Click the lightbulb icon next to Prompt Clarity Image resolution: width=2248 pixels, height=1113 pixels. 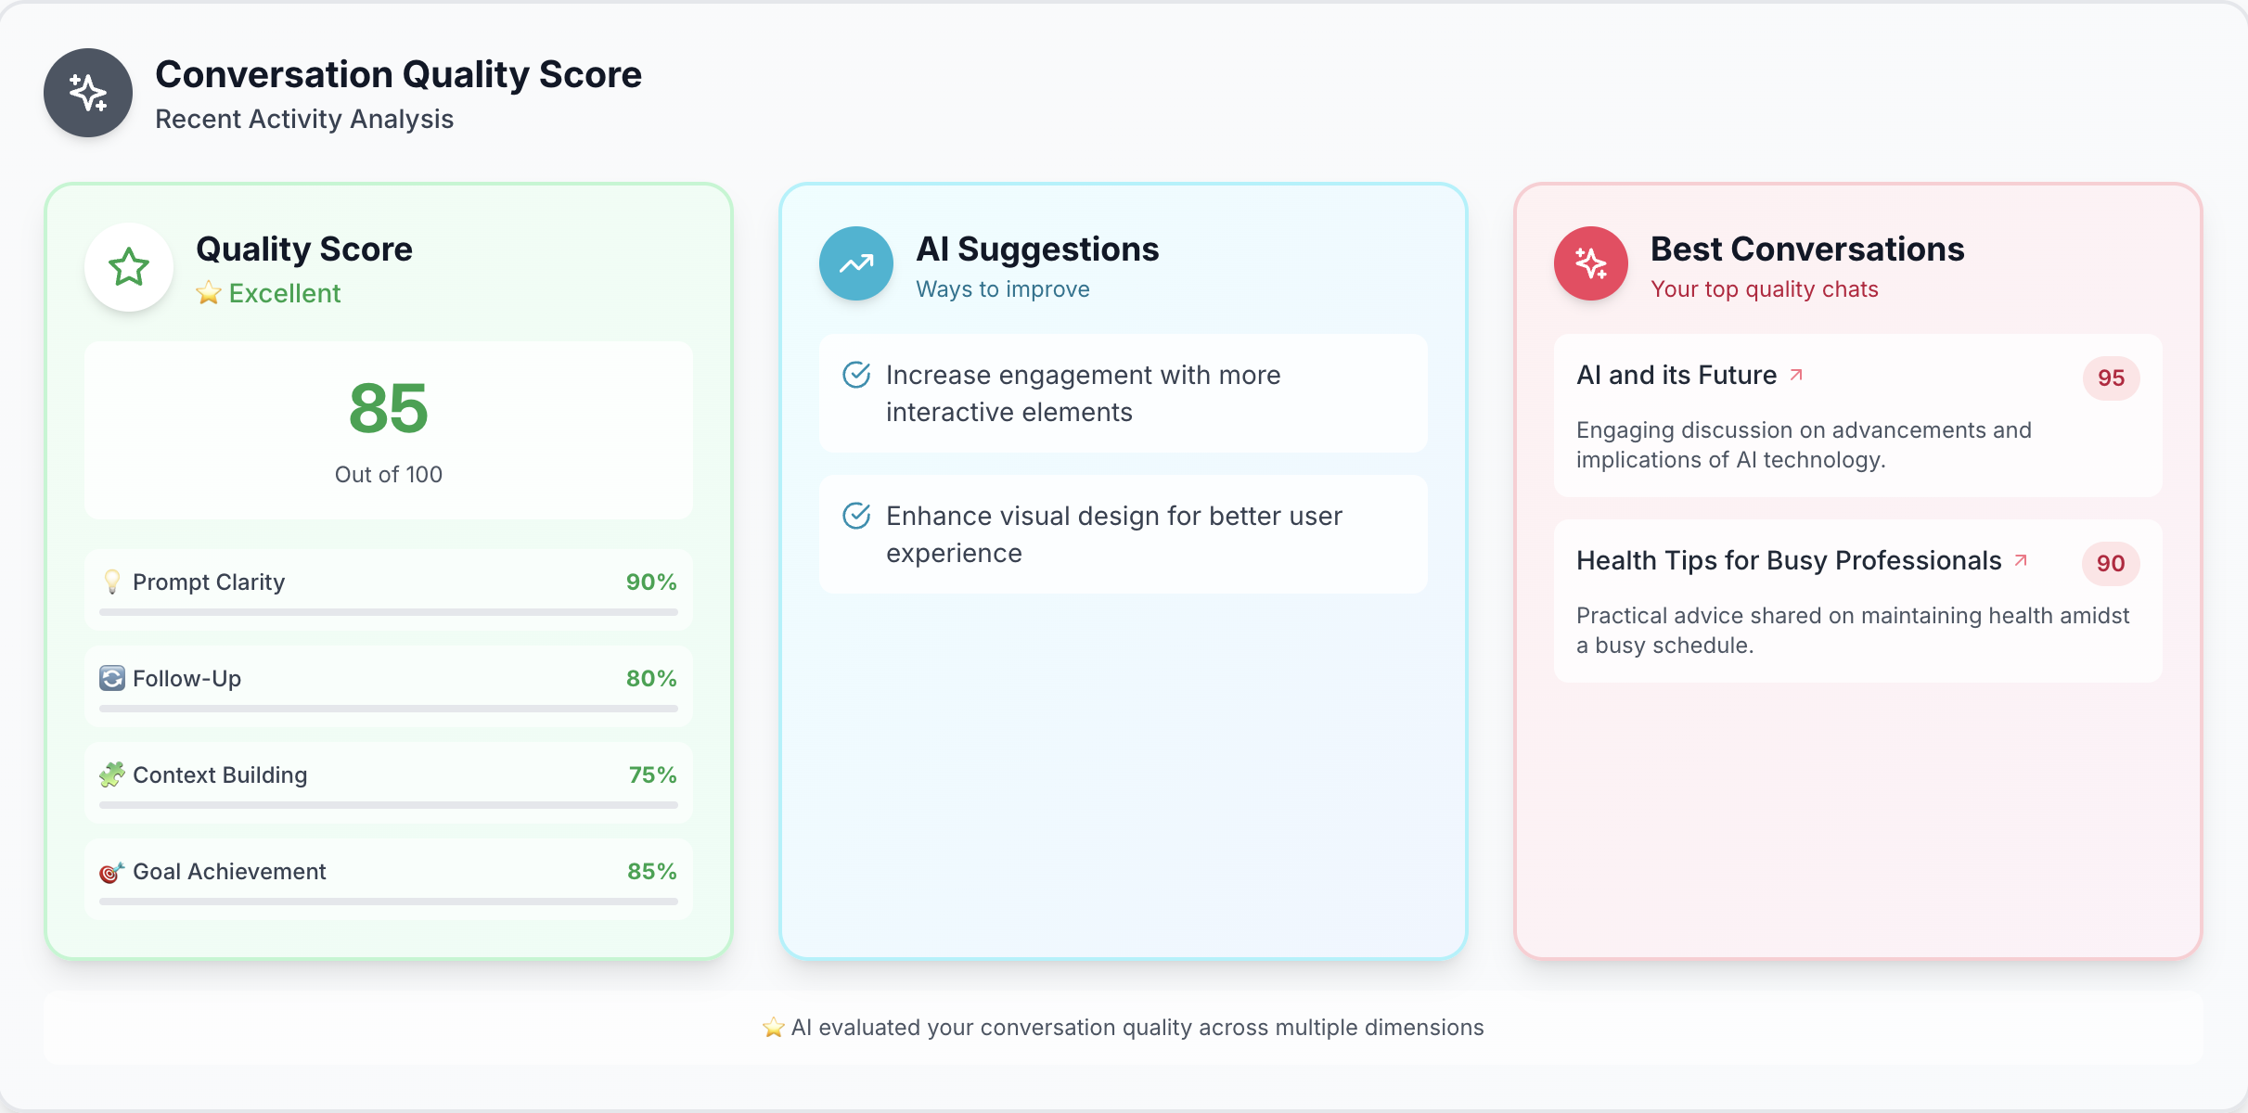pyautogui.click(x=112, y=582)
